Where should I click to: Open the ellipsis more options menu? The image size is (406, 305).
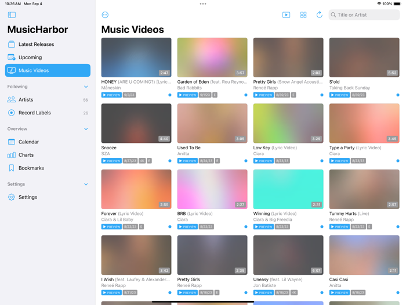pos(105,15)
